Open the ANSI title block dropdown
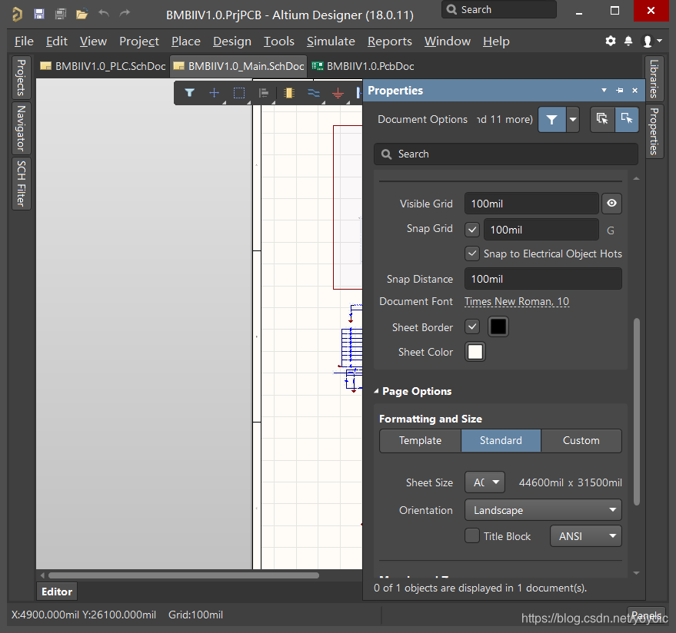Screen dimensions: 676x633 click(585, 536)
